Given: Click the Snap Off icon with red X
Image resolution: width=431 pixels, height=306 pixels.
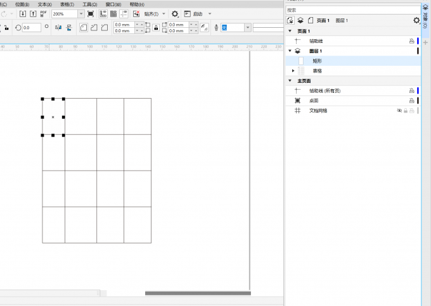Looking at the screenshot, I should (x=136, y=14).
